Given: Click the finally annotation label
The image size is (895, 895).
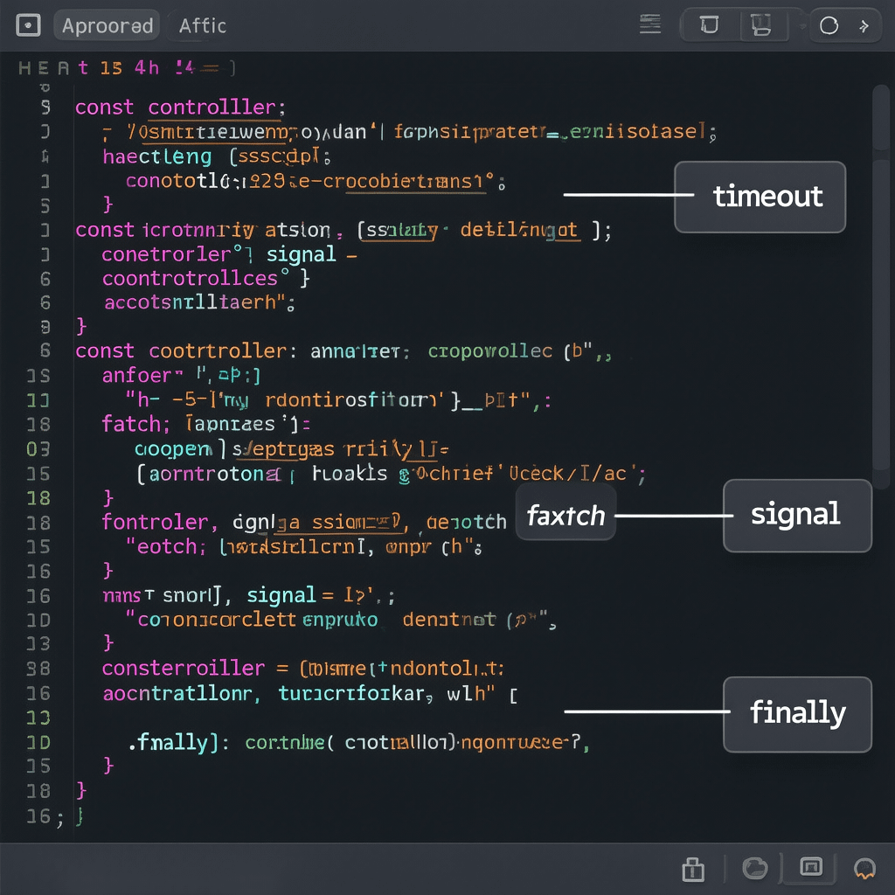Looking at the screenshot, I should (x=797, y=713).
